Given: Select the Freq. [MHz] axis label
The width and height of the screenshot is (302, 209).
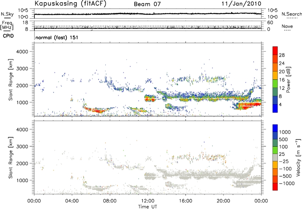Looking at the screenshot, I should (x=7, y=26).
